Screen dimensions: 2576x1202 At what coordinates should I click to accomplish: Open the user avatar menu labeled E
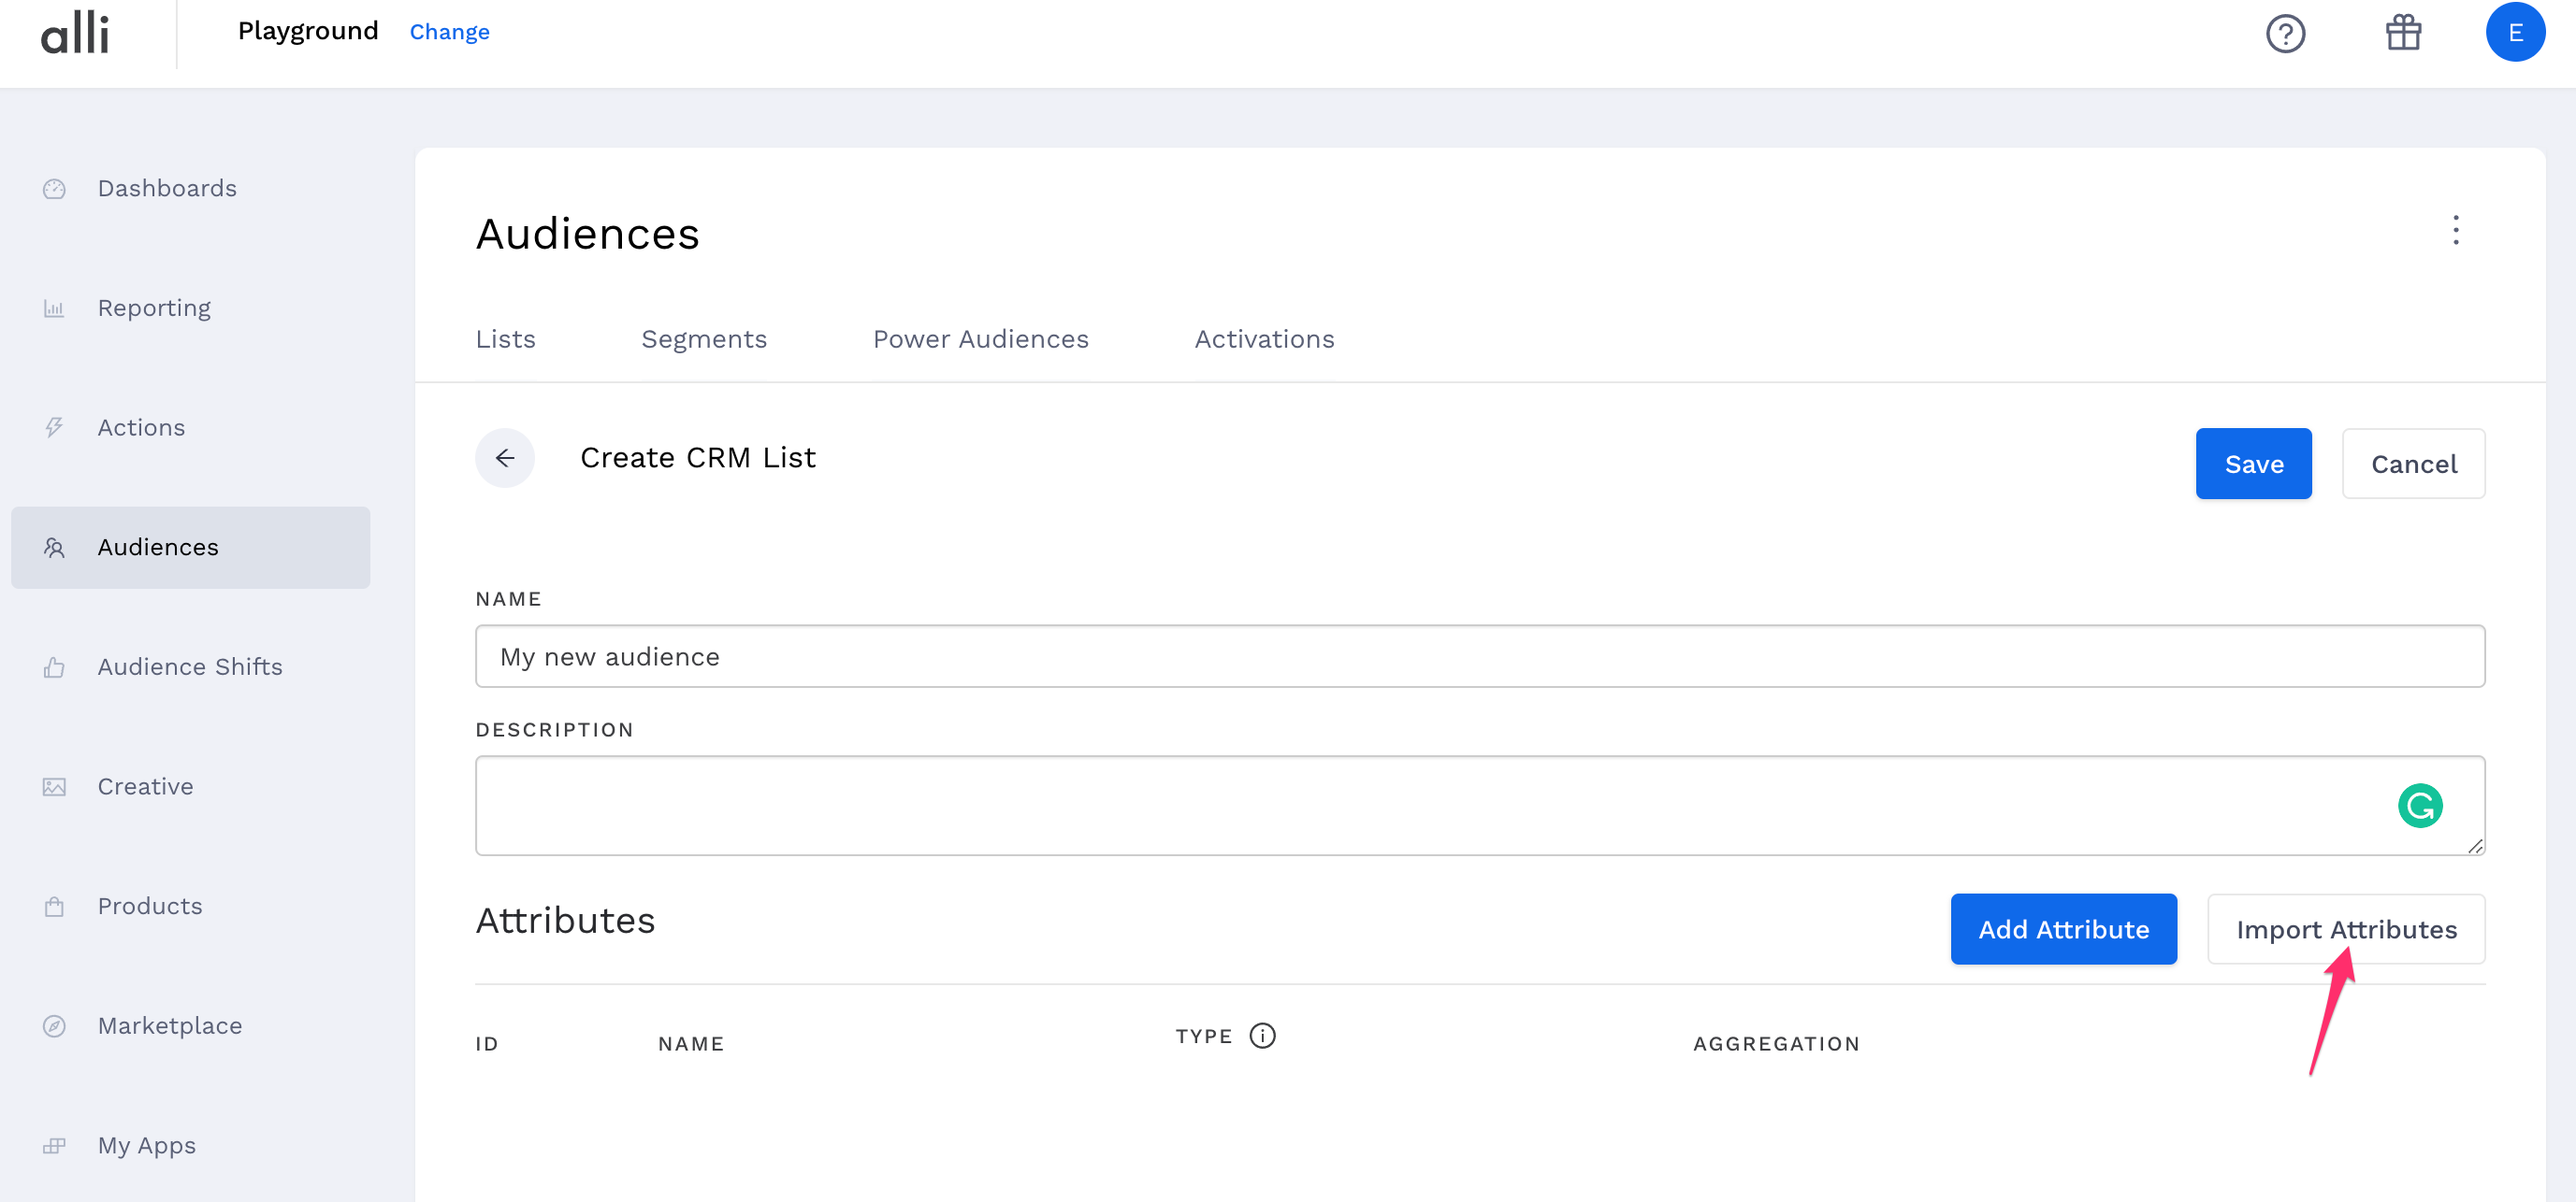pyautogui.click(x=2515, y=31)
